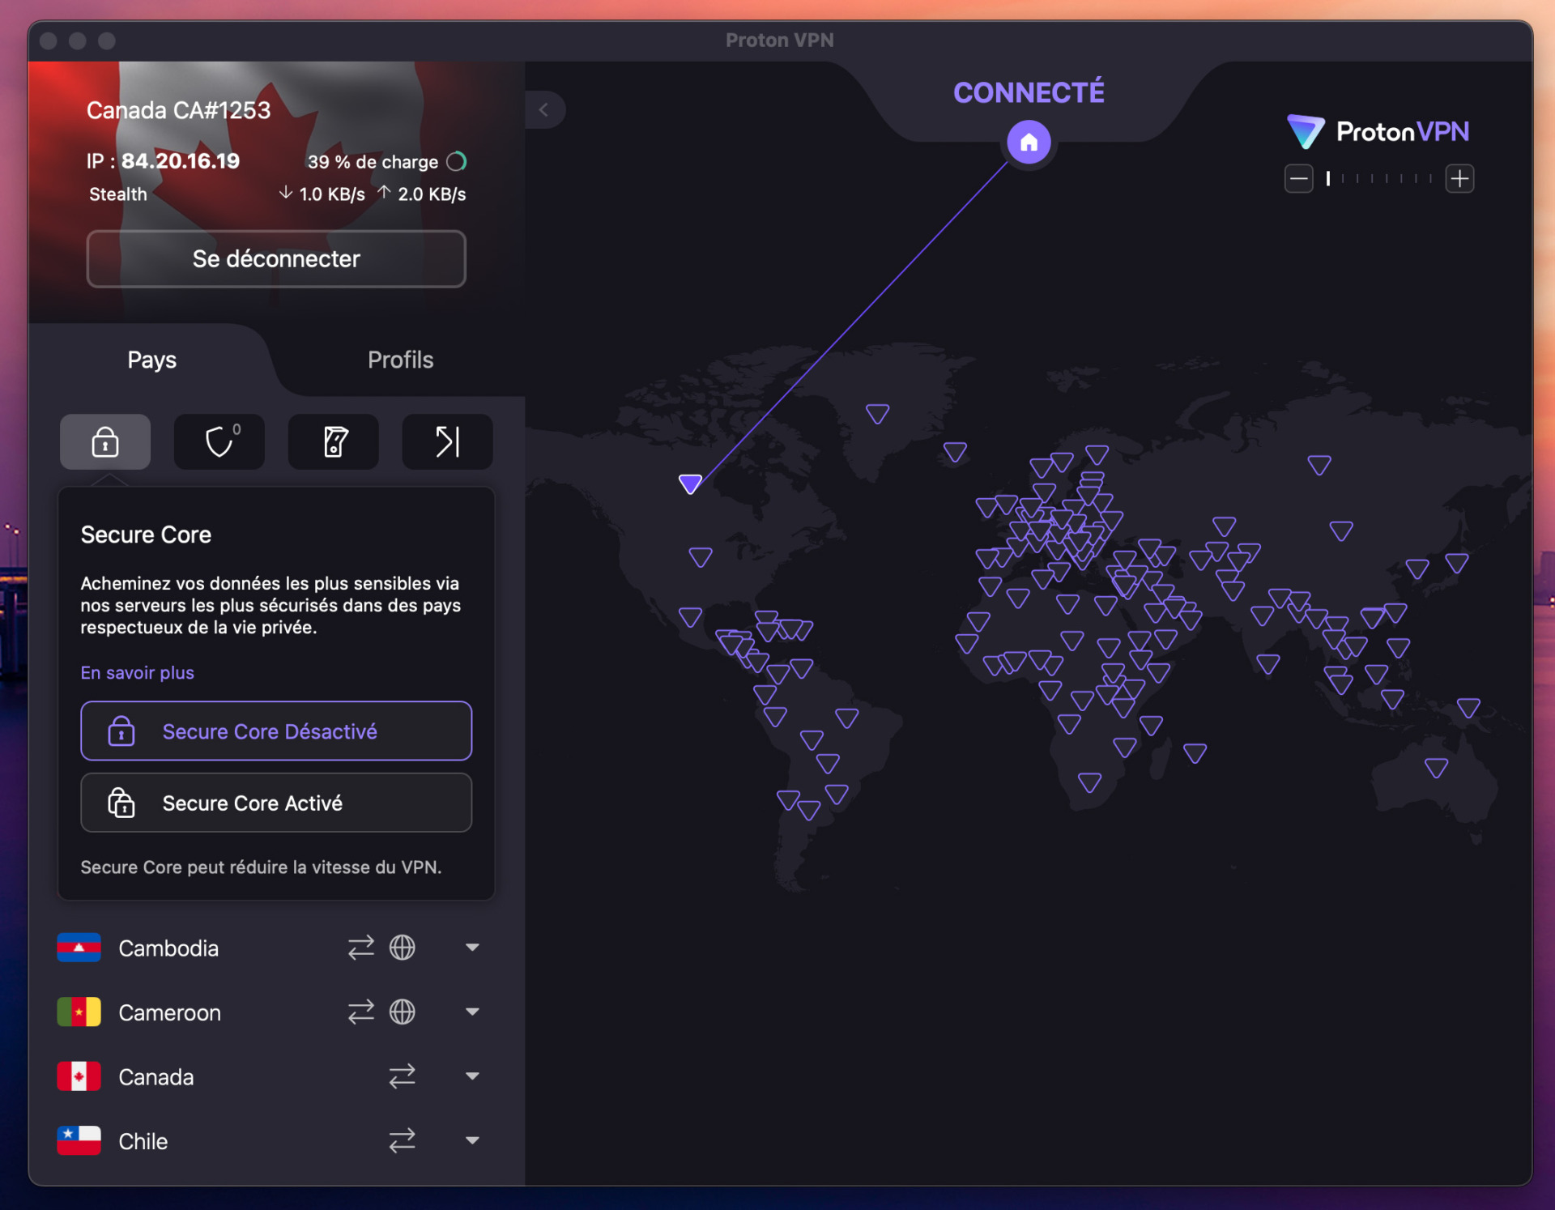The height and width of the screenshot is (1210, 1555).
Task: Click the Stealth protocol label
Action: coord(118,194)
